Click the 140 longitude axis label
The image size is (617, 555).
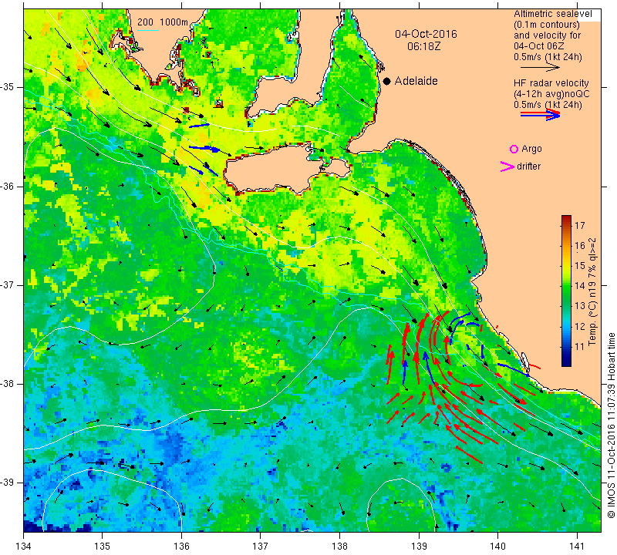point(497,547)
